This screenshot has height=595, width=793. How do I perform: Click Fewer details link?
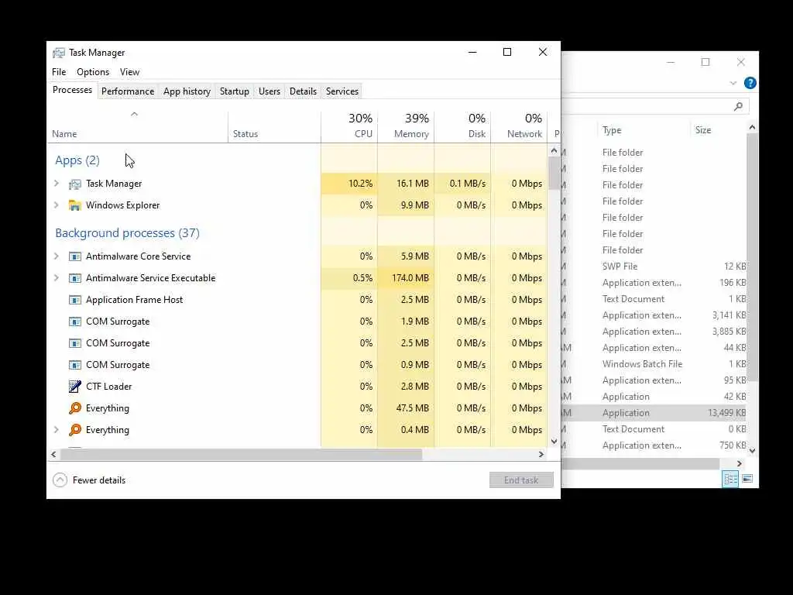pos(98,480)
